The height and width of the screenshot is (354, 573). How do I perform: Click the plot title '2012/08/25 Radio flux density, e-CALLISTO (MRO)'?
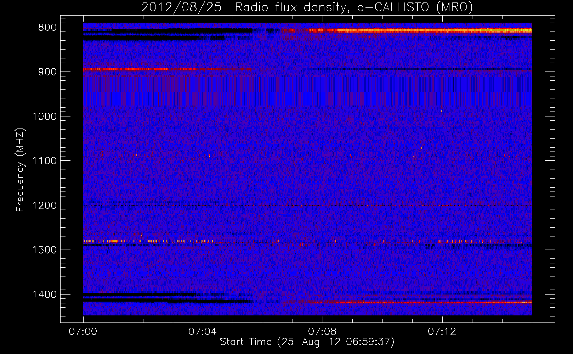[x=307, y=7]
